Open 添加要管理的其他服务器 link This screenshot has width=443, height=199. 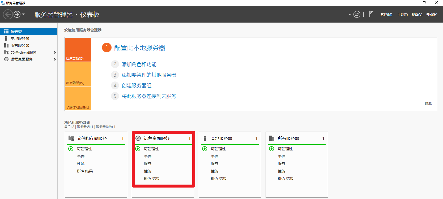point(149,75)
